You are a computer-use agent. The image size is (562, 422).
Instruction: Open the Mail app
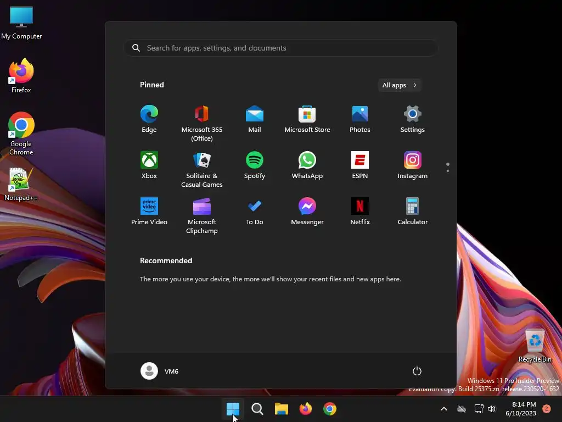(x=255, y=119)
